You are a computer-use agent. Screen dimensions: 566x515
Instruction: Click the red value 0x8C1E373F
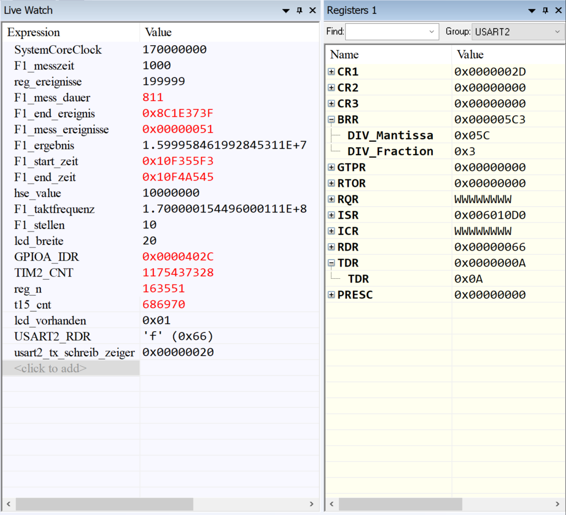pyautogui.click(x=178, y=113)
